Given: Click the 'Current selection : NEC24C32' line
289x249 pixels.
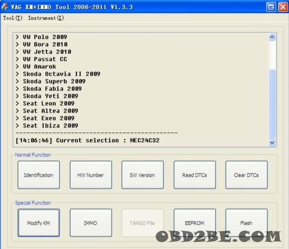Looking at the screenshot, I should pyautogui.click(x=88, y=141).
